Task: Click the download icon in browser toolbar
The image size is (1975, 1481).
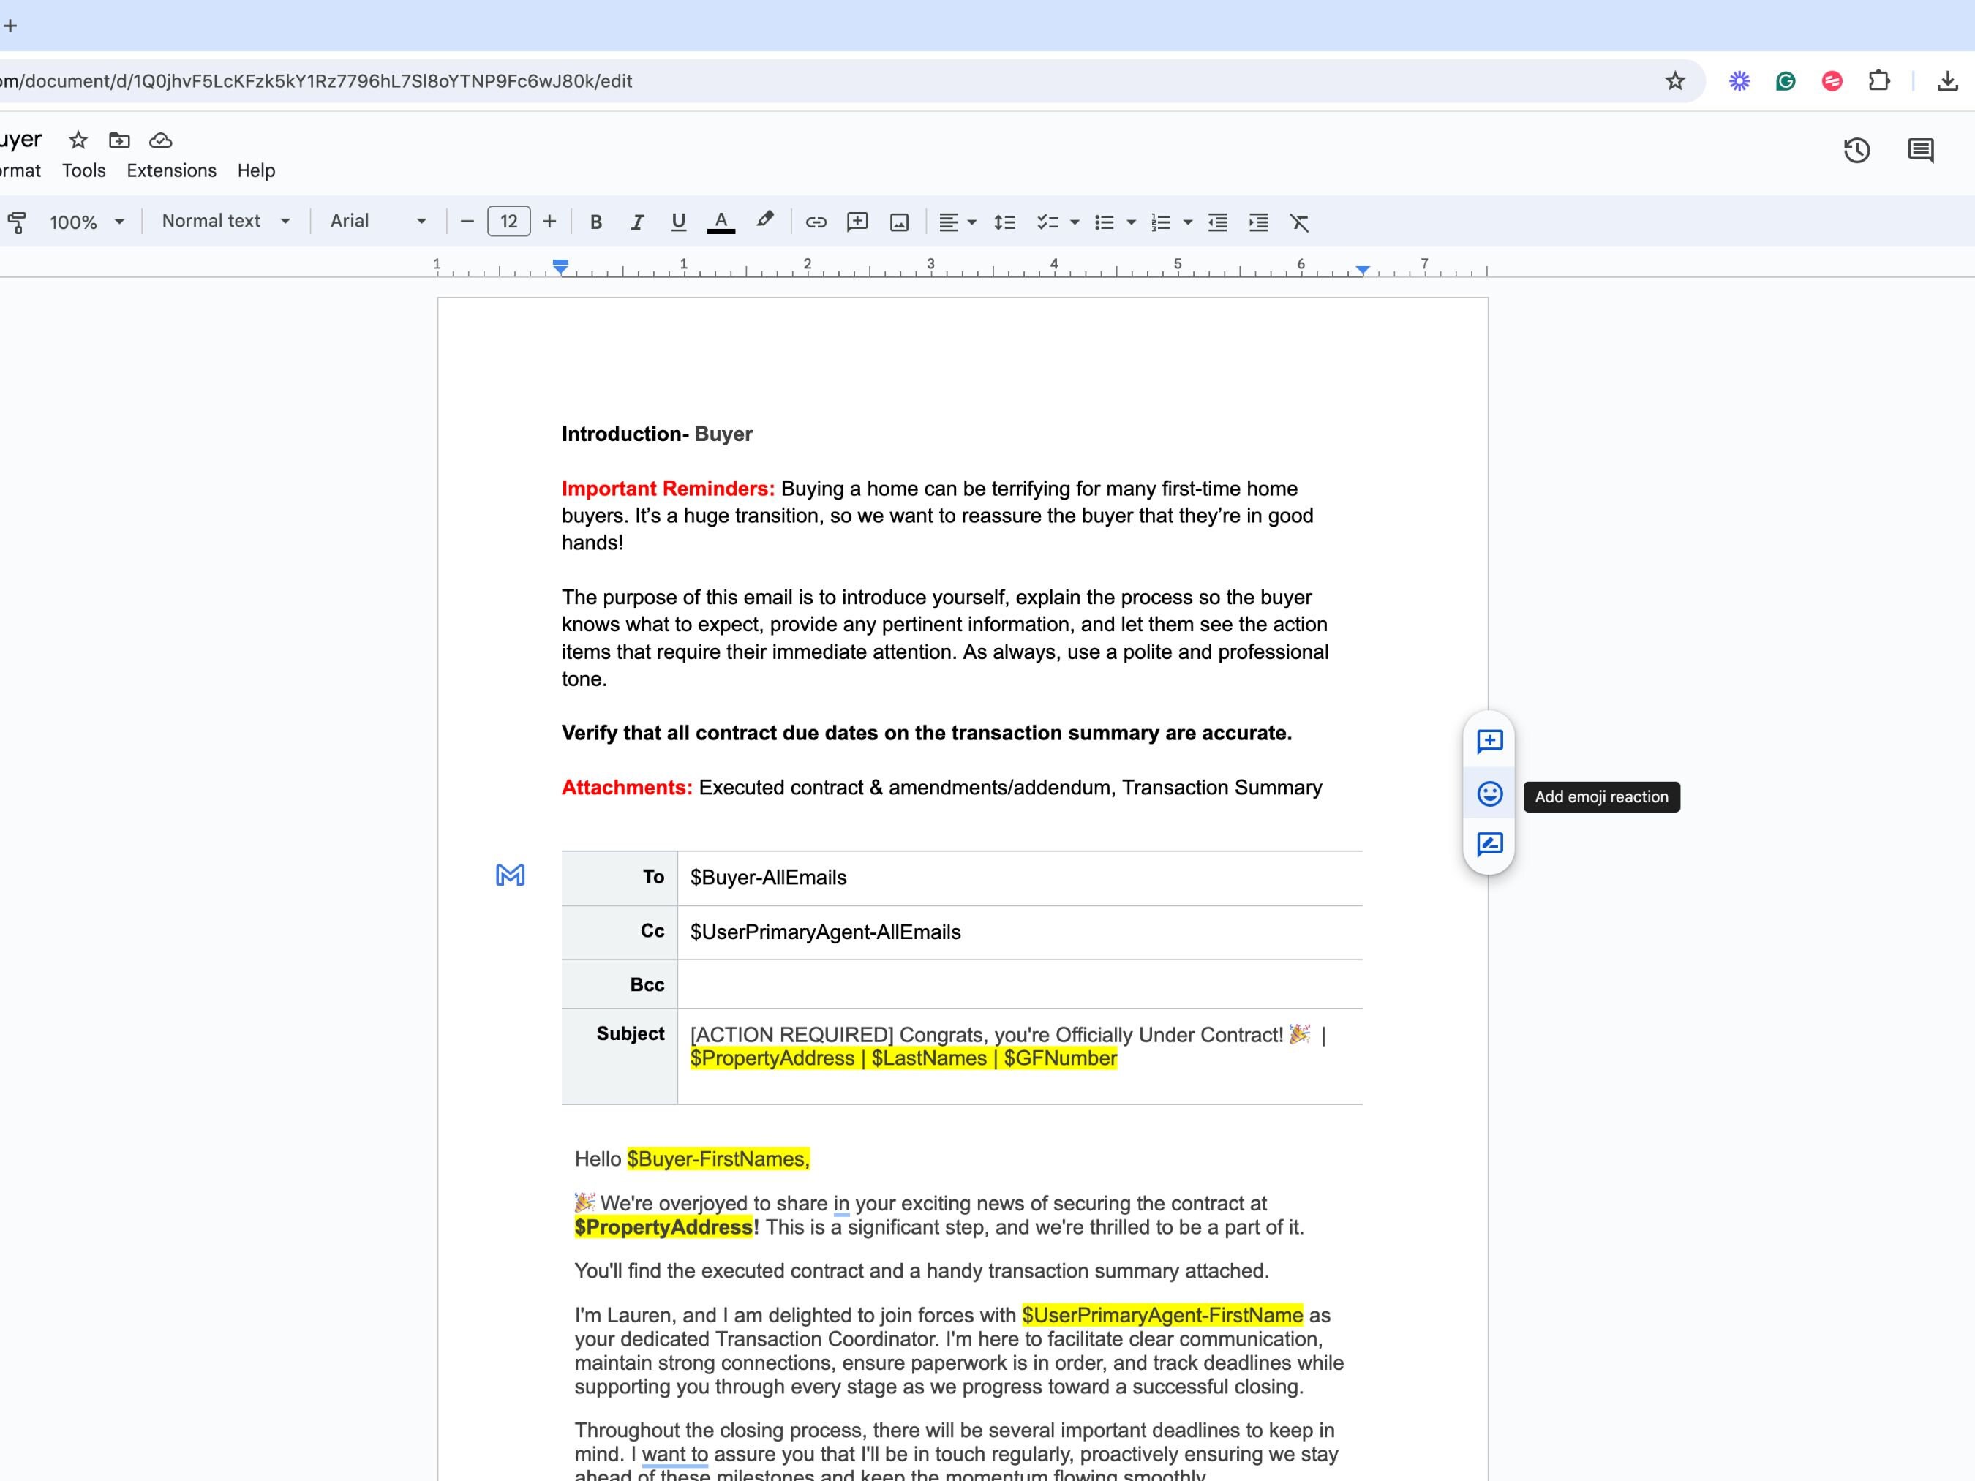Action: coord(1946,80)
